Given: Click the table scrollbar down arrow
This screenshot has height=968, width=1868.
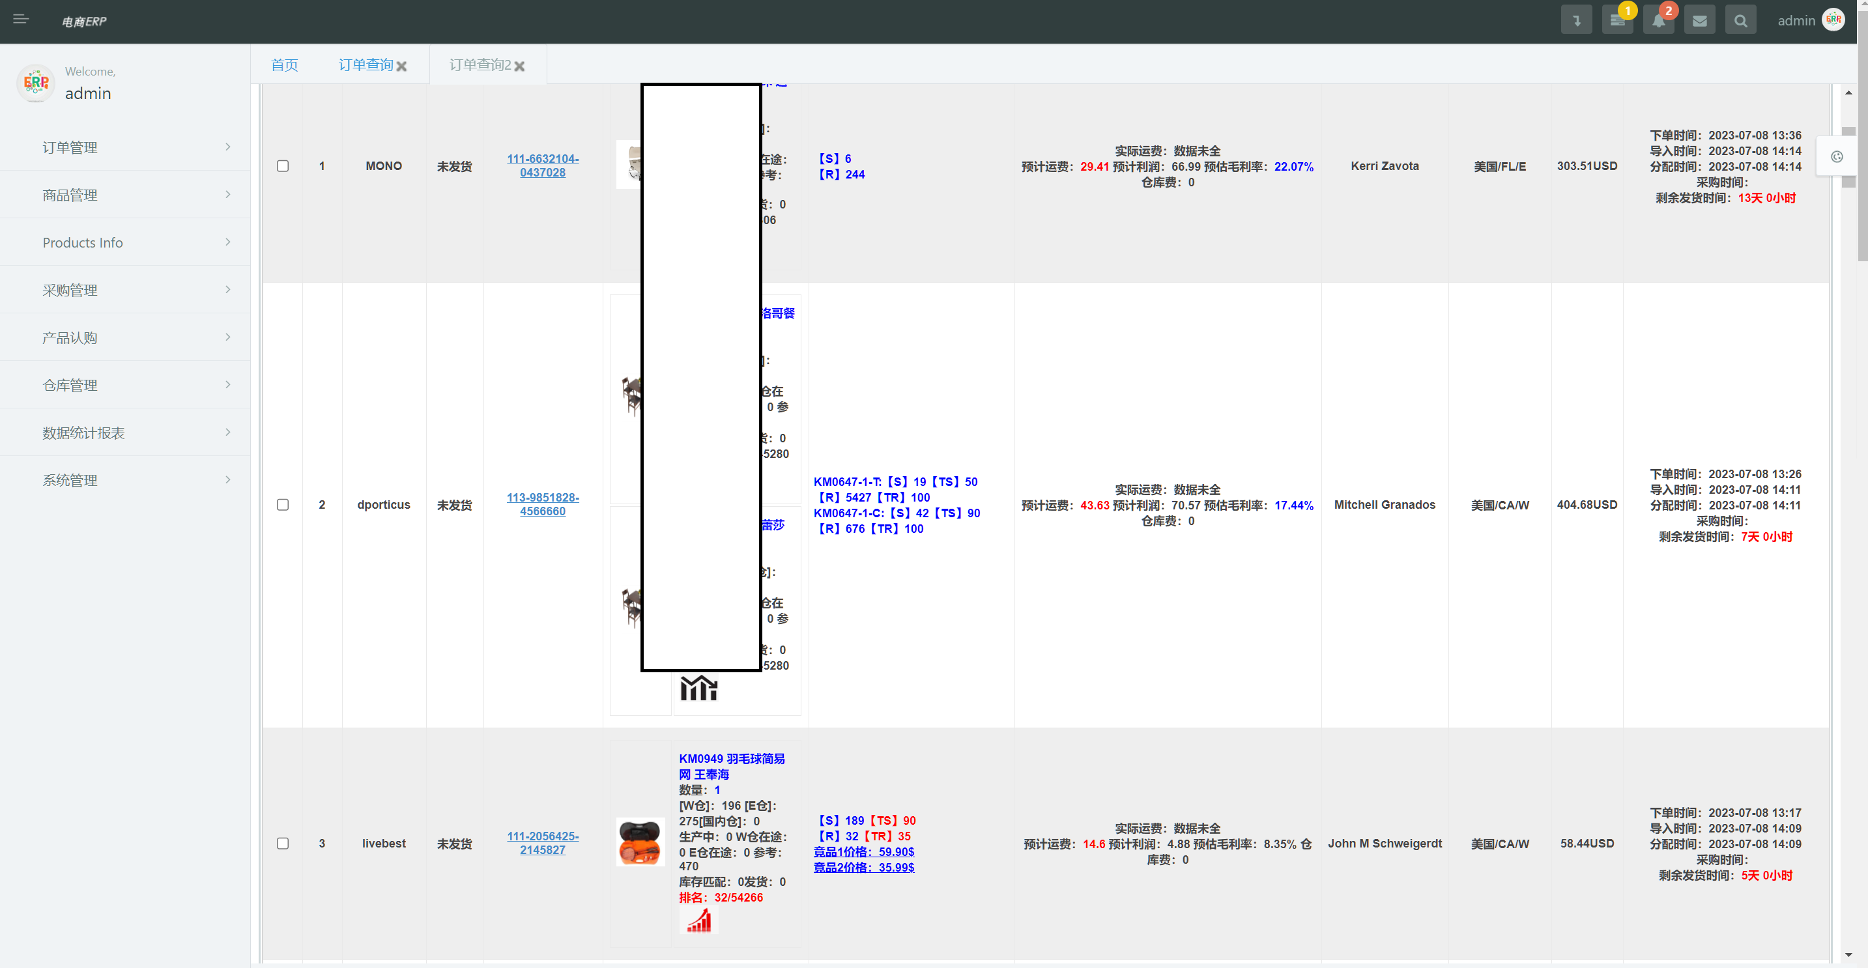Looking at the screenshot, I should pos(1848,955).
